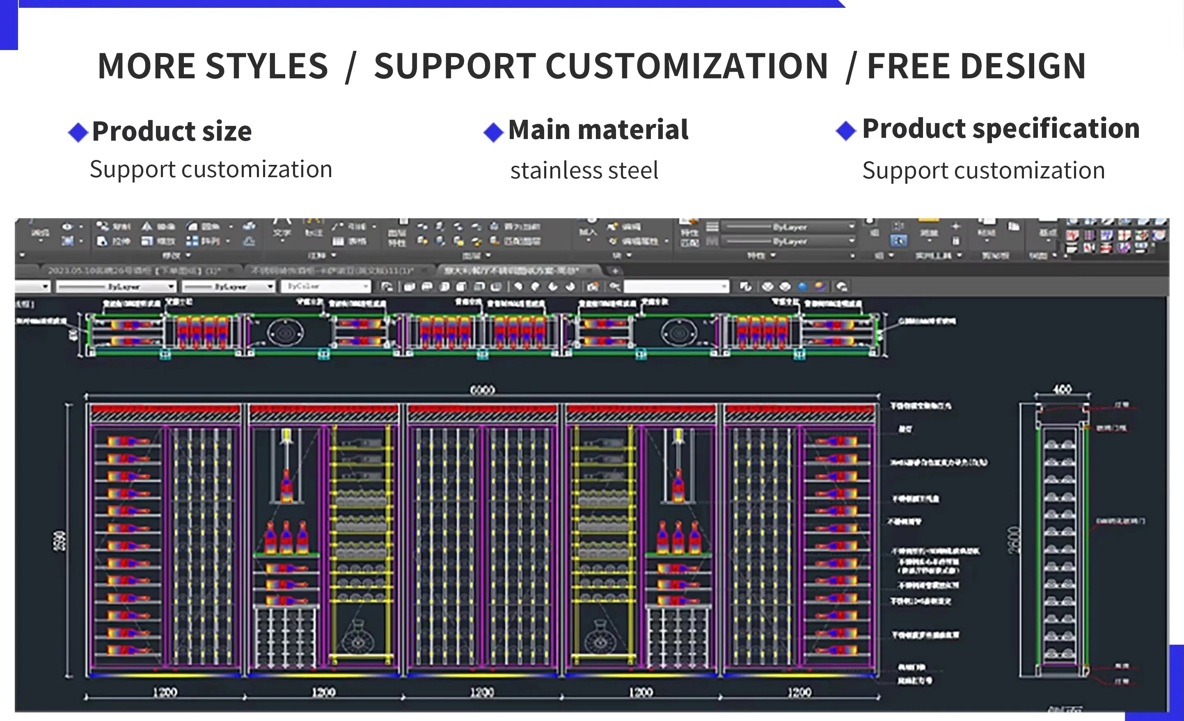The width and height of the screenshot is (1184, 721).
Task: Click the Stretch (拉伸) tool icon
Action: click(x=102, y=241)
